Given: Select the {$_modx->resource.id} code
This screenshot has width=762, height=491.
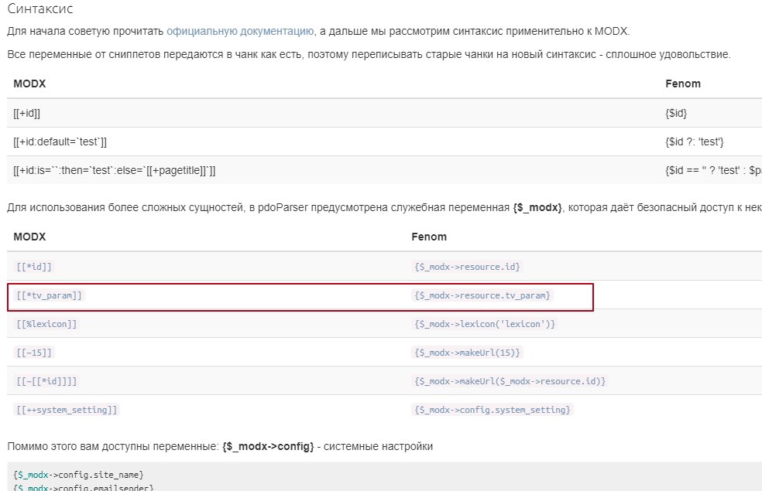Looking at the screenshot, I should [x=467, y=267].
